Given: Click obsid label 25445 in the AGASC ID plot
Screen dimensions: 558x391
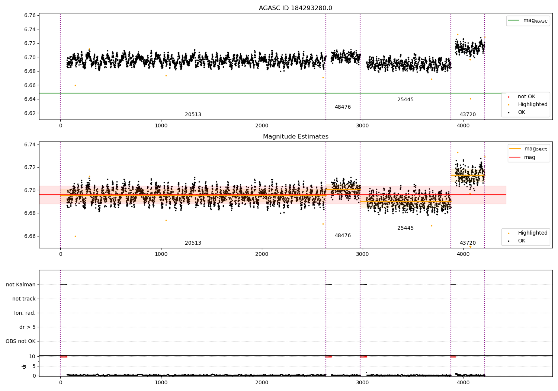Looking at the screenshot, I should point(405,100).
